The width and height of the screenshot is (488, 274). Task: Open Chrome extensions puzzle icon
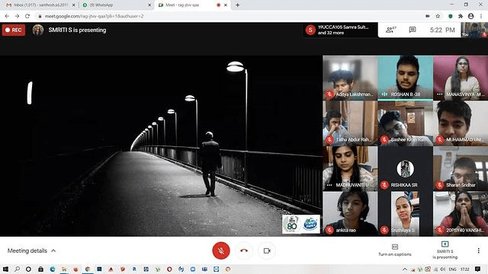(x=461, y=16)
